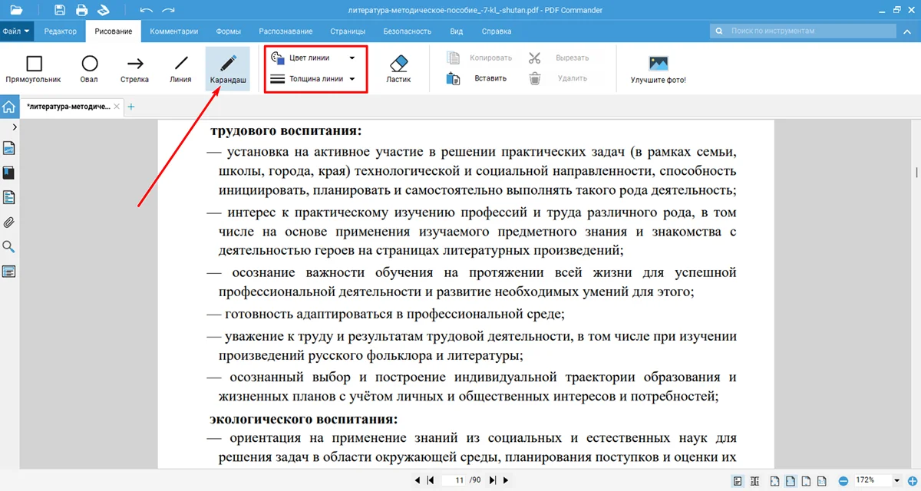Open the Файл menu

click(x=16, y=31)
